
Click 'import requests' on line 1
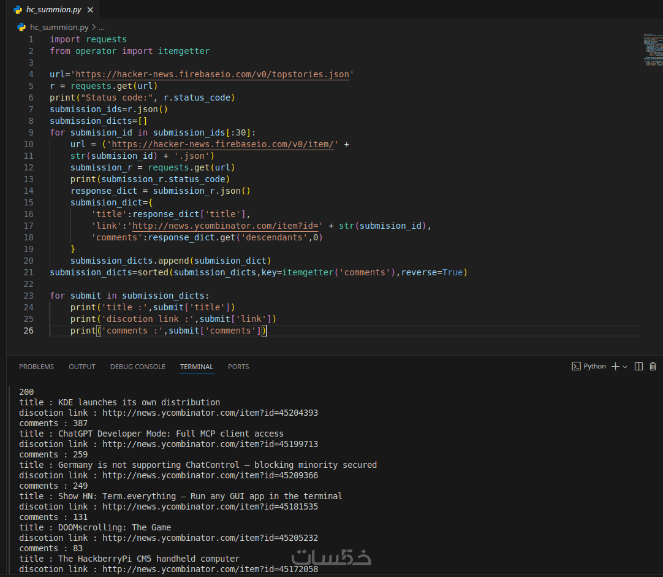(x=88, y=39)
